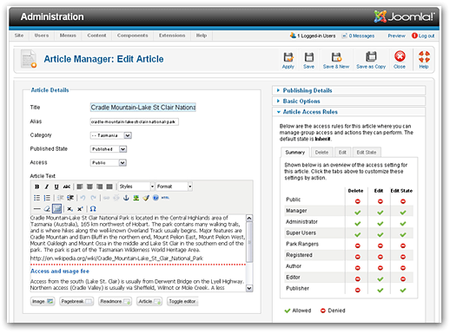Open Category dropdown showing Tasmania
The width and height of the screenshot is (450, 334).
(111, 135)
